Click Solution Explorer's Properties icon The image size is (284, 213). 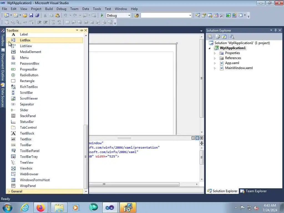pyautogui.click(x=210, y=37)
